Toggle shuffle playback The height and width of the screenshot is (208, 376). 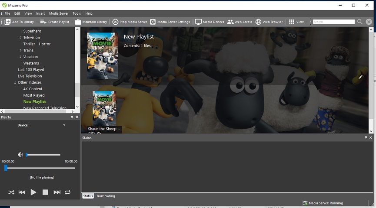tap(11, 192)
